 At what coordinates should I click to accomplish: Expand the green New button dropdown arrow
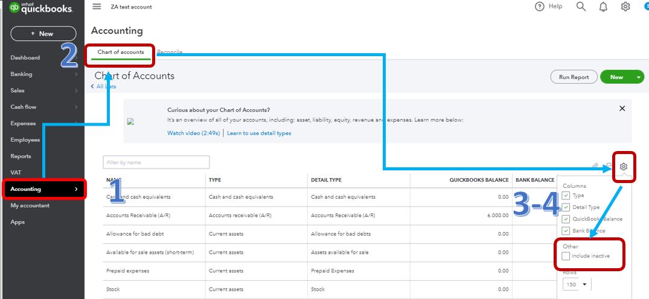pyautogui.click(x=639, y=77)
